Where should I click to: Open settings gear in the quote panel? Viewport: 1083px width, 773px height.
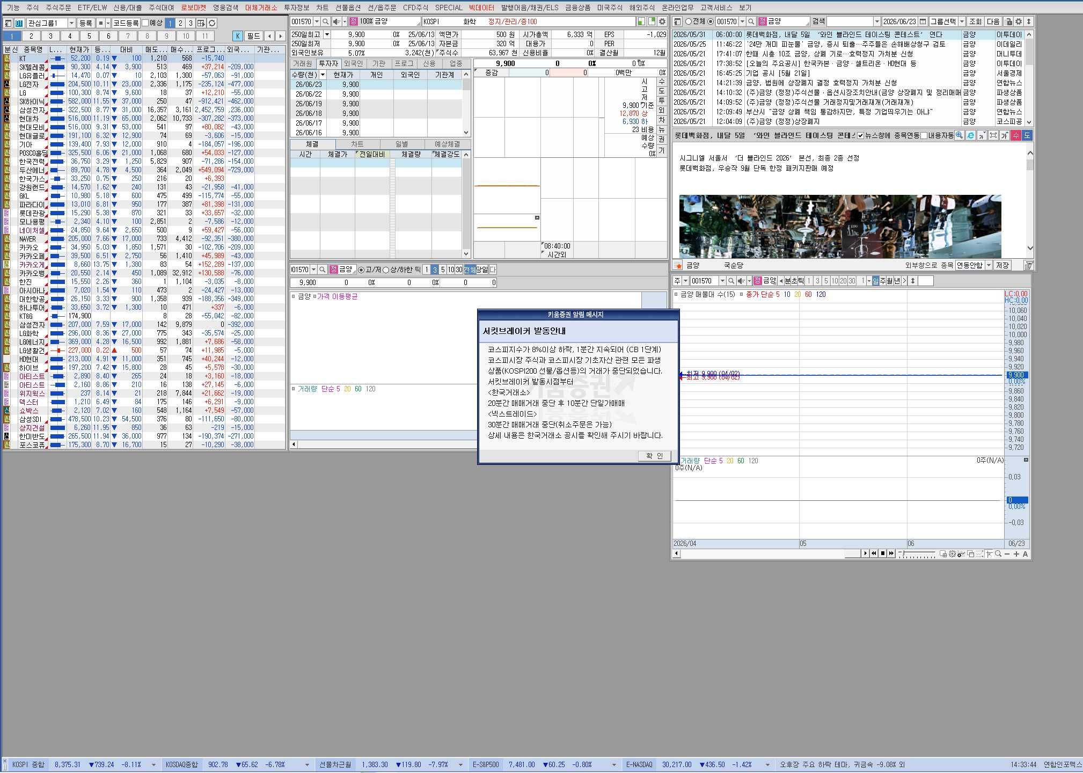(662, 21)
